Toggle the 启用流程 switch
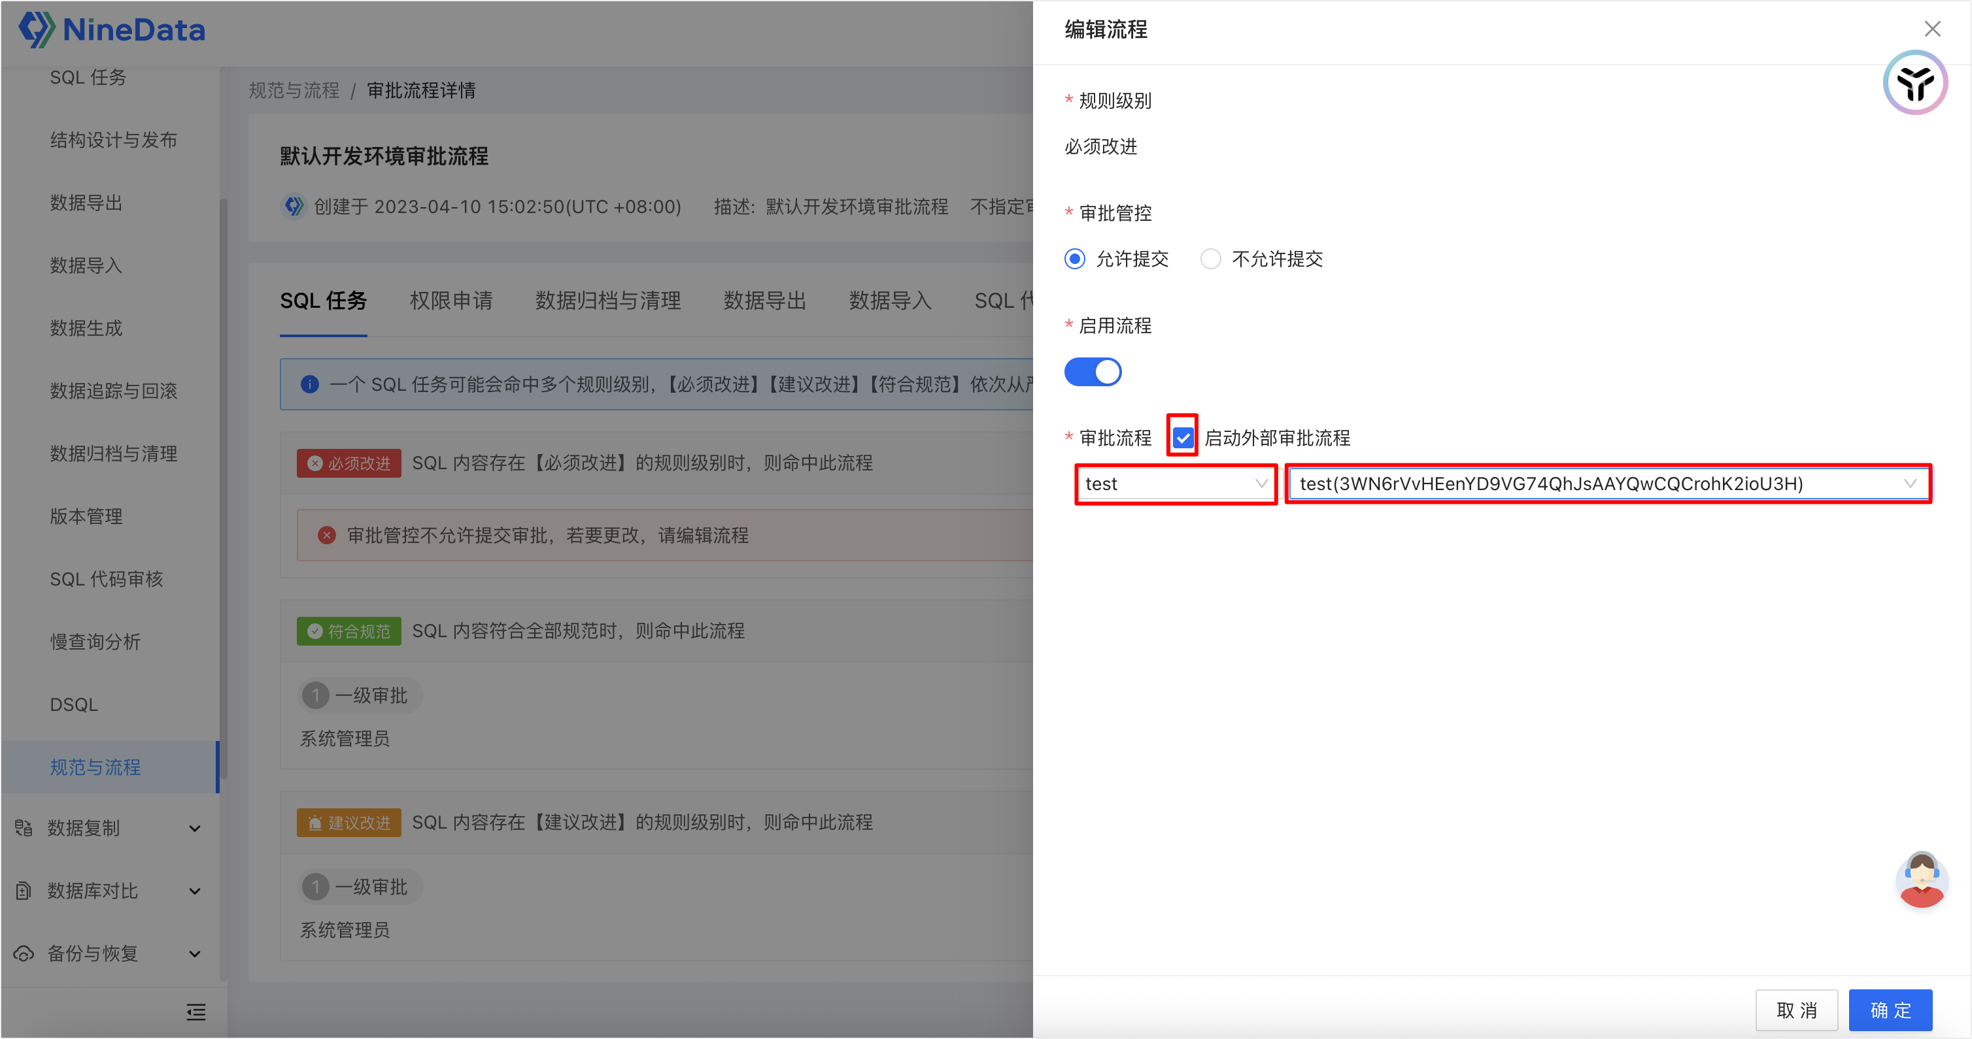The height and width of the screenshot is (1039, 1972). point(1093,372)
